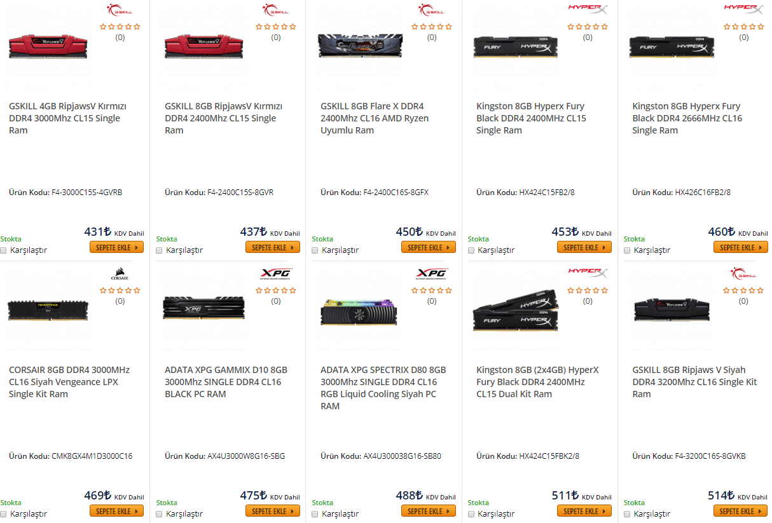This screenshot has width=772, height=523.
Task: Check Karşılaştır on the 511₺ Kingston Dual Kit
Action: 471,514
